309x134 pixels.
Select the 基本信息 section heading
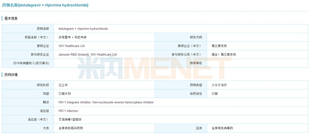point(11,19)
